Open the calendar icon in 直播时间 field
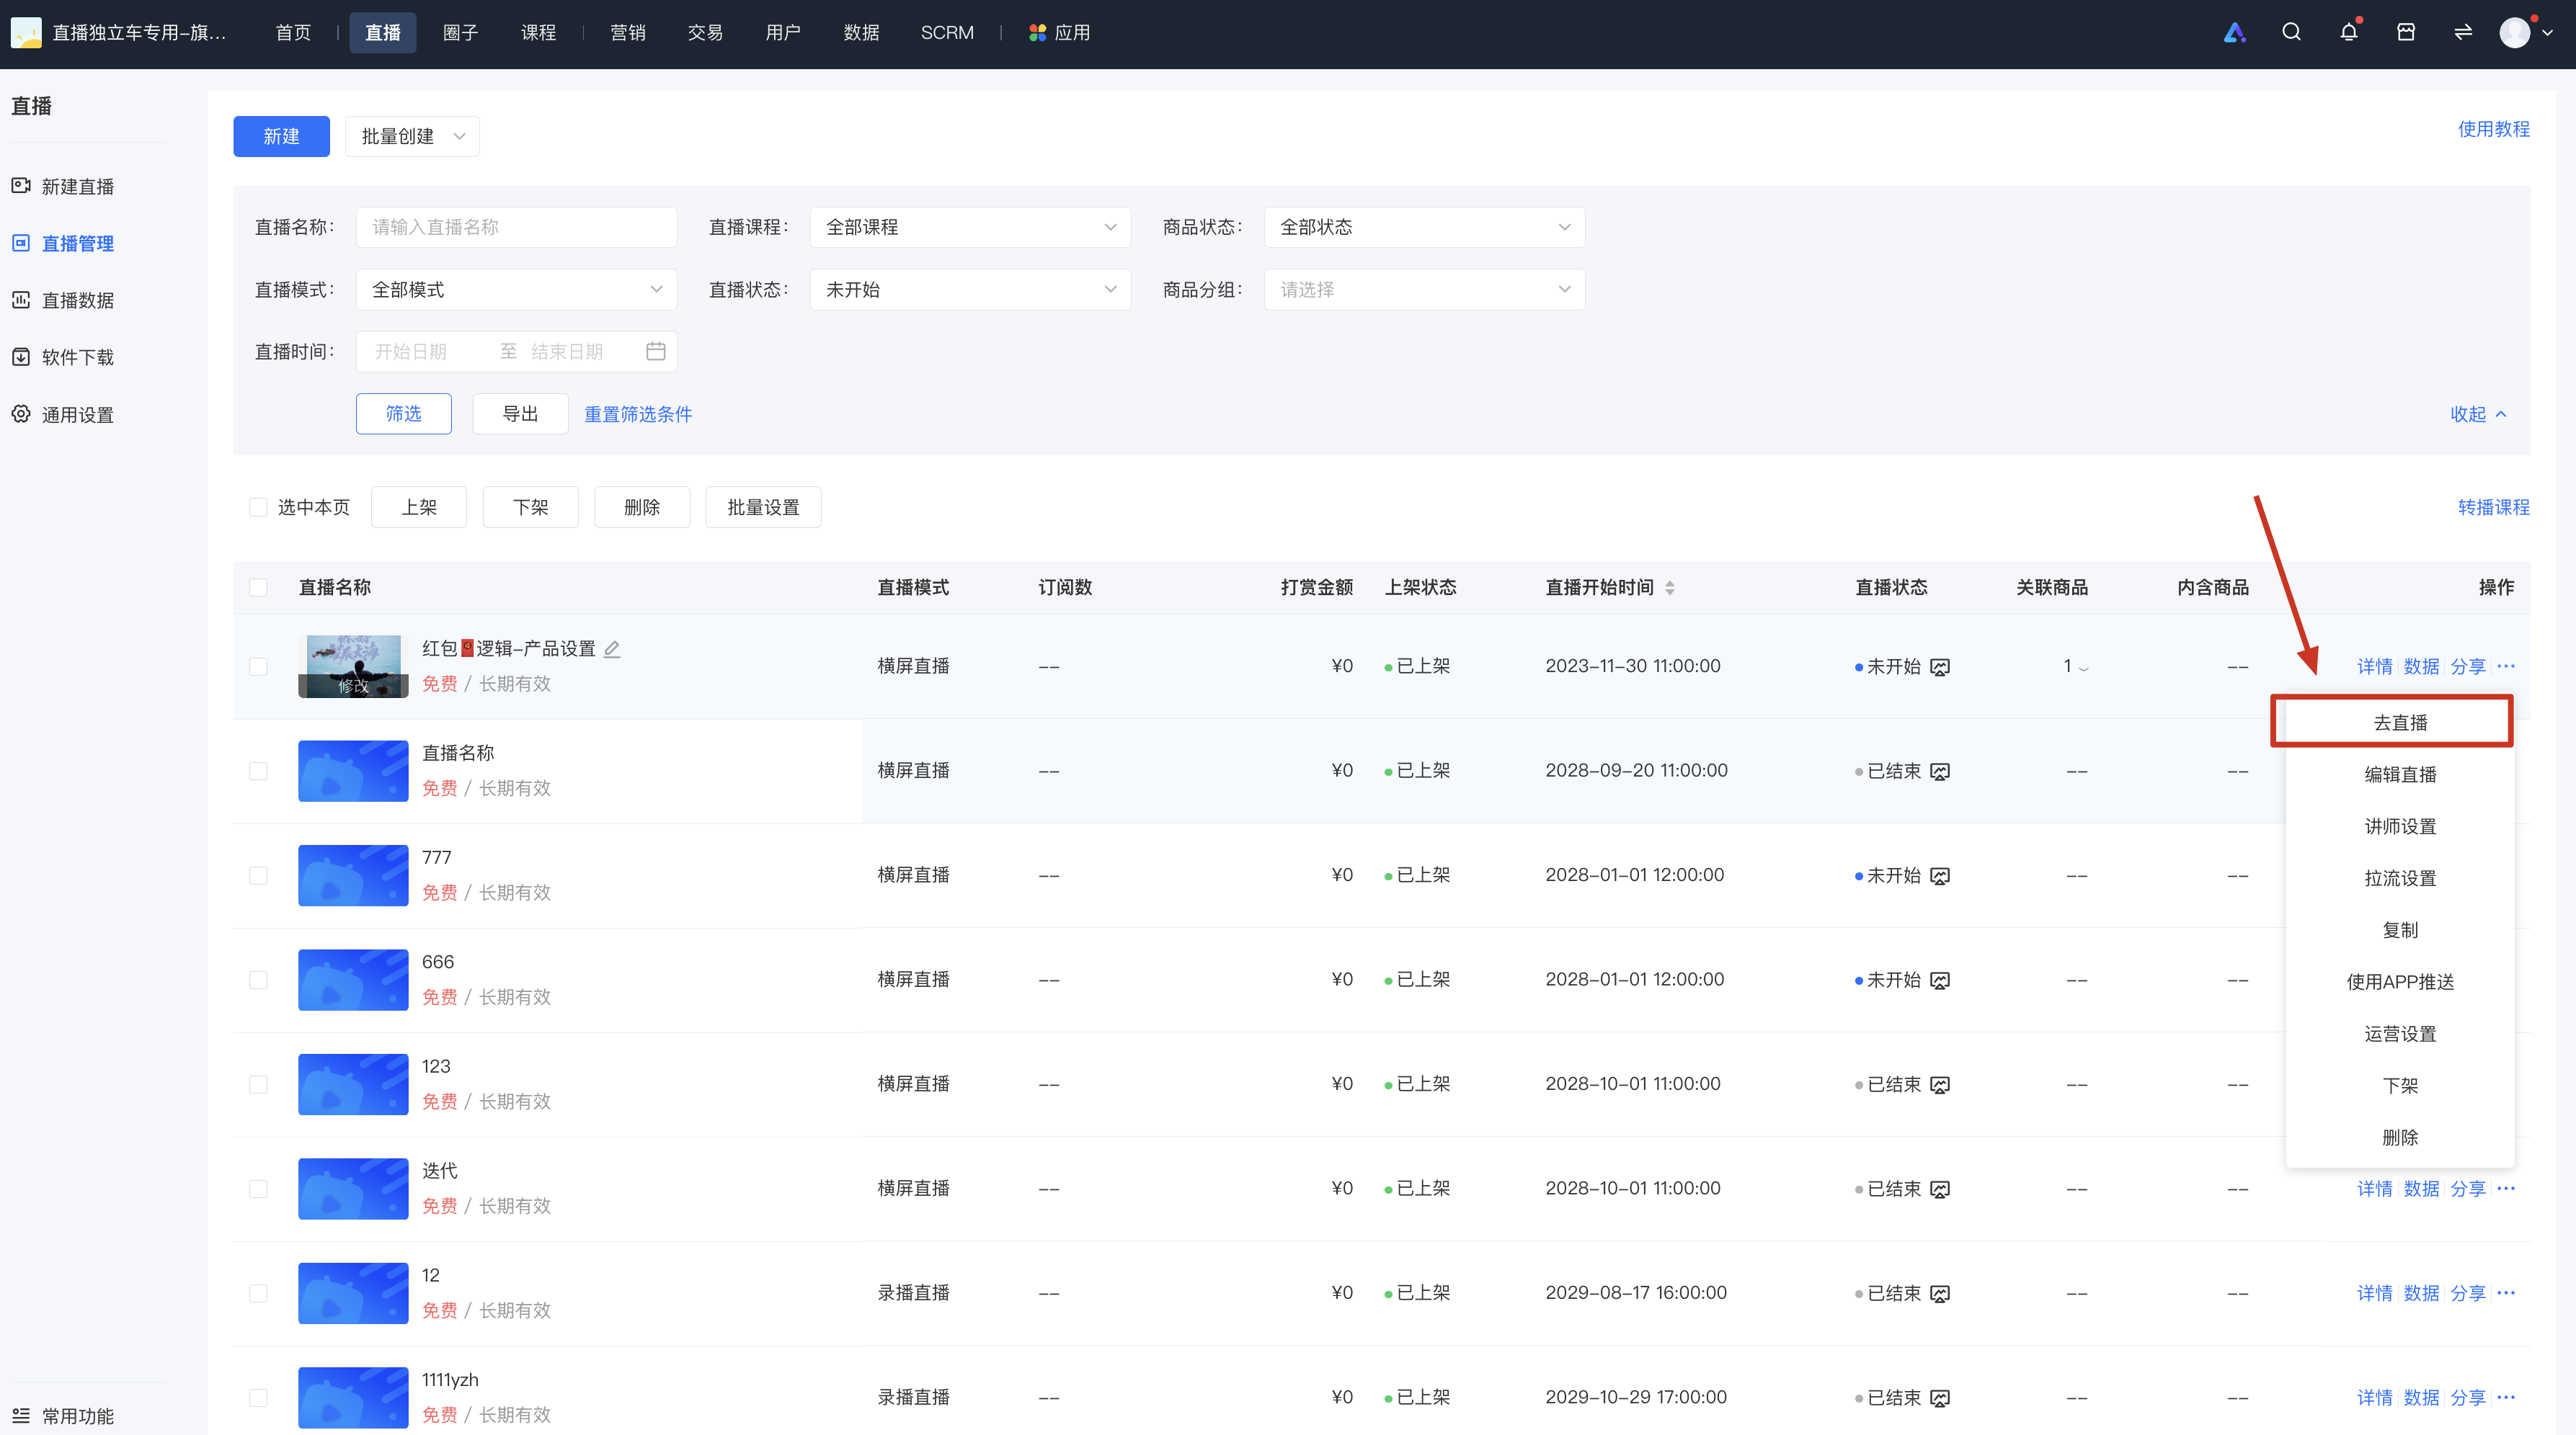This screenshot has width=2576, height=1435. coord(656,351)
